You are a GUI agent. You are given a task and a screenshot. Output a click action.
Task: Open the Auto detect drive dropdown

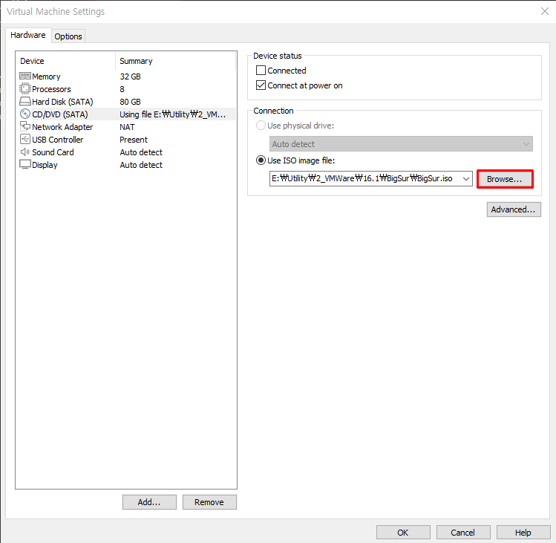[401, 144]
